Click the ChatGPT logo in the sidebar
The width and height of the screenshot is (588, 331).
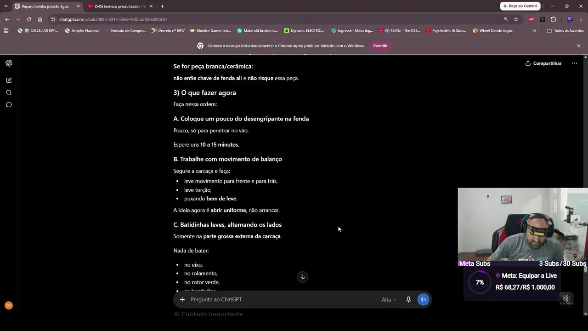tap(9, 63)
